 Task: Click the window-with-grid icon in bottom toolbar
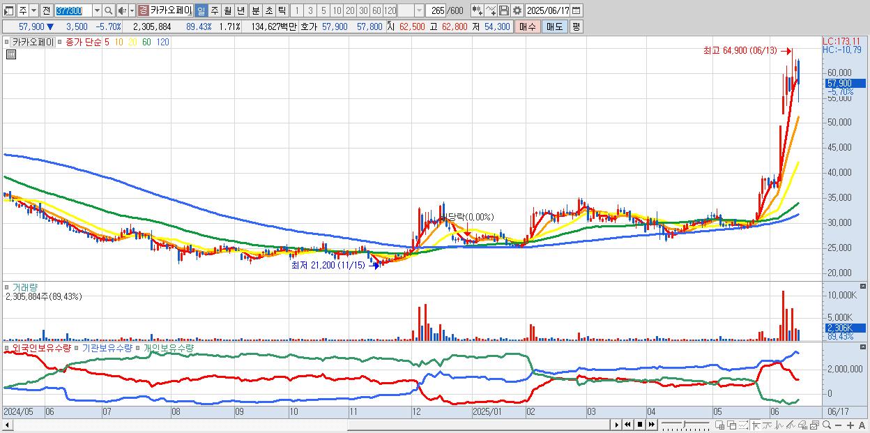tap(719, 425)
